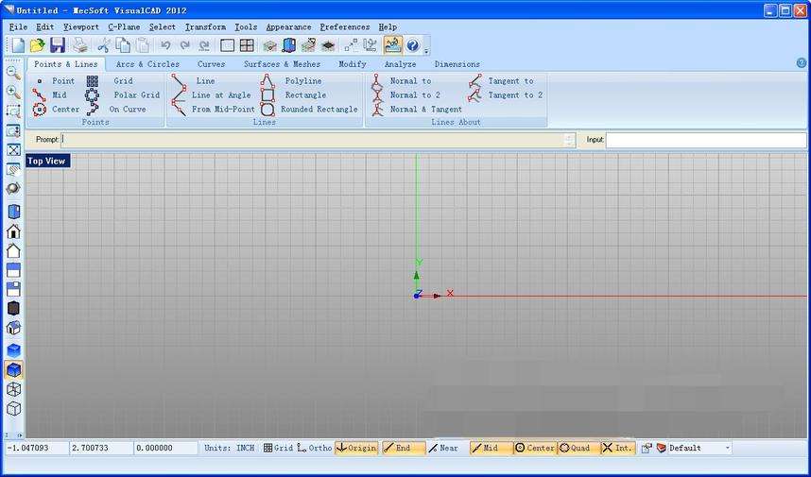The width and height of the screenshot is (811, 477).
Task: Click the Normal & Tangent tool
Action: coord(416,109)
